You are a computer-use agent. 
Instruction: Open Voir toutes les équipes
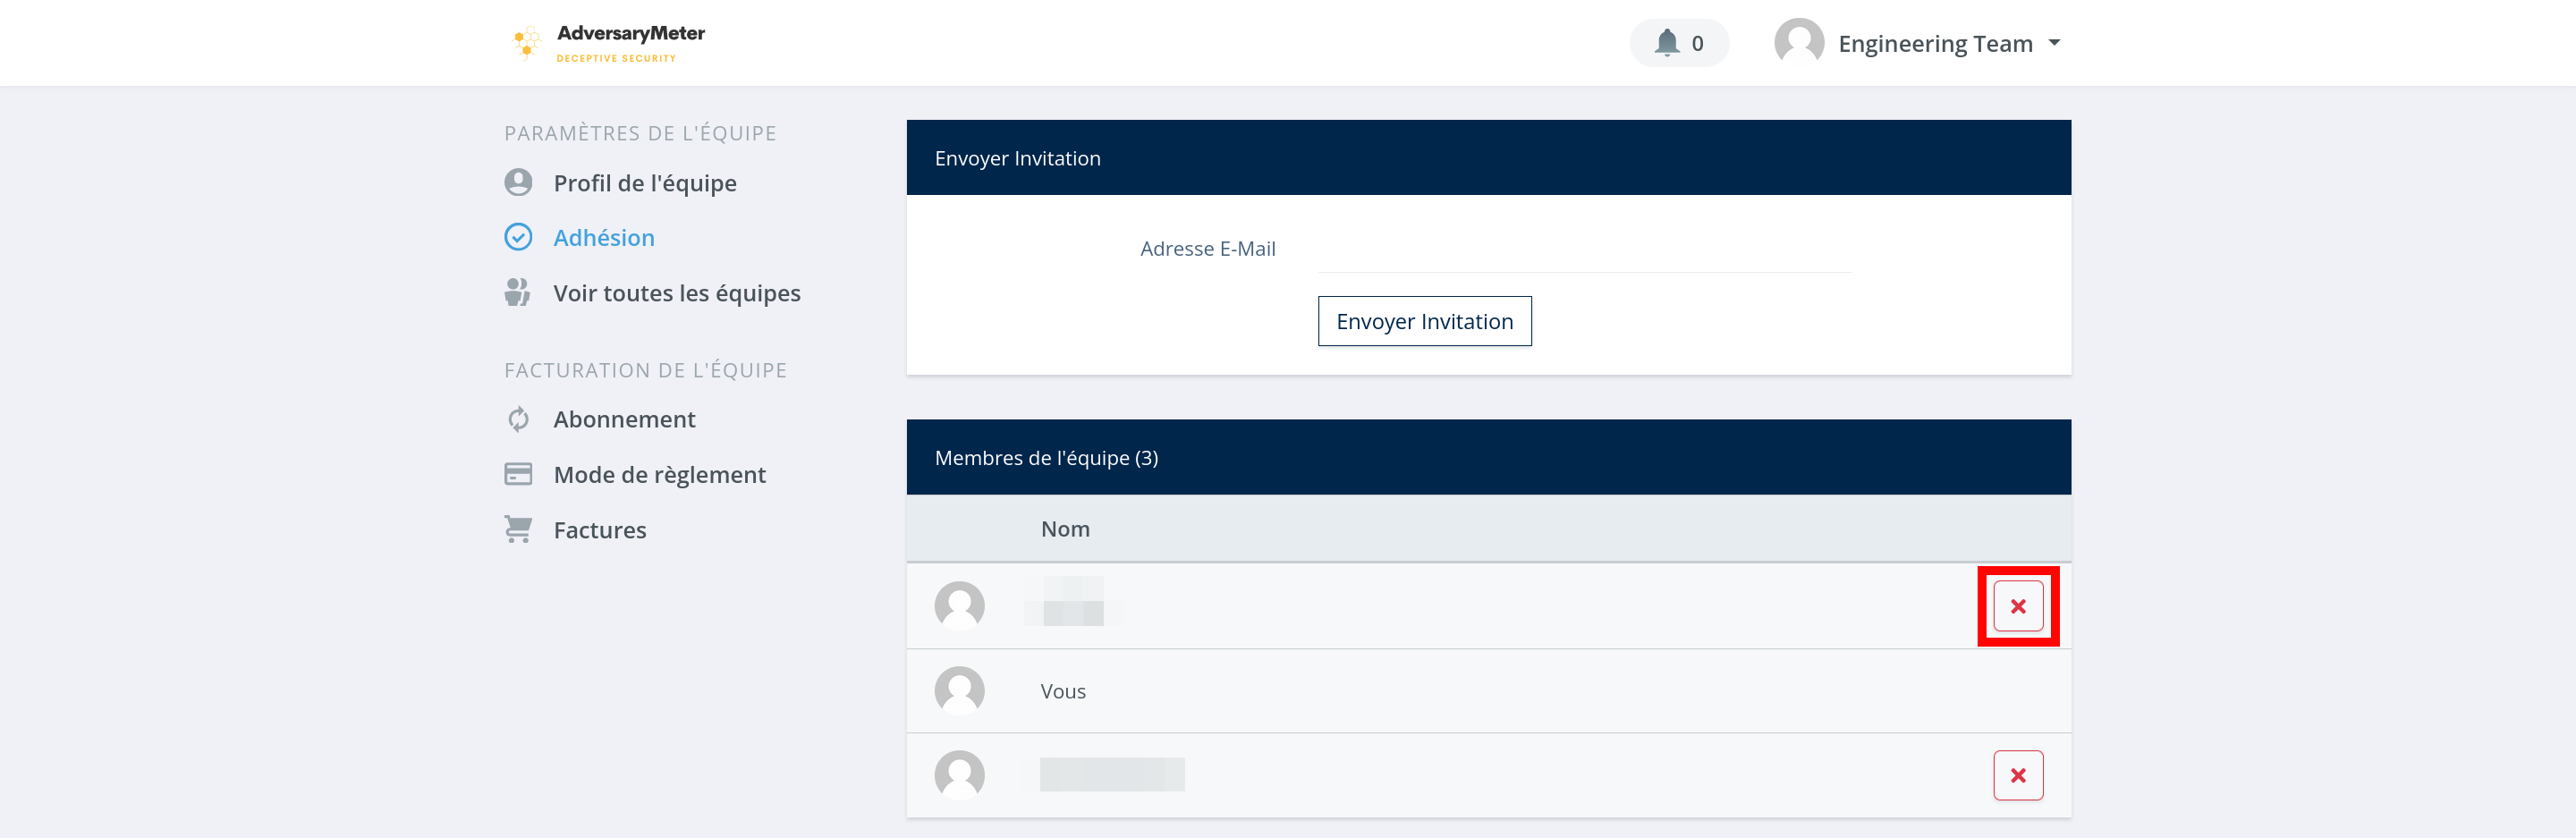(x=676, y=293)
